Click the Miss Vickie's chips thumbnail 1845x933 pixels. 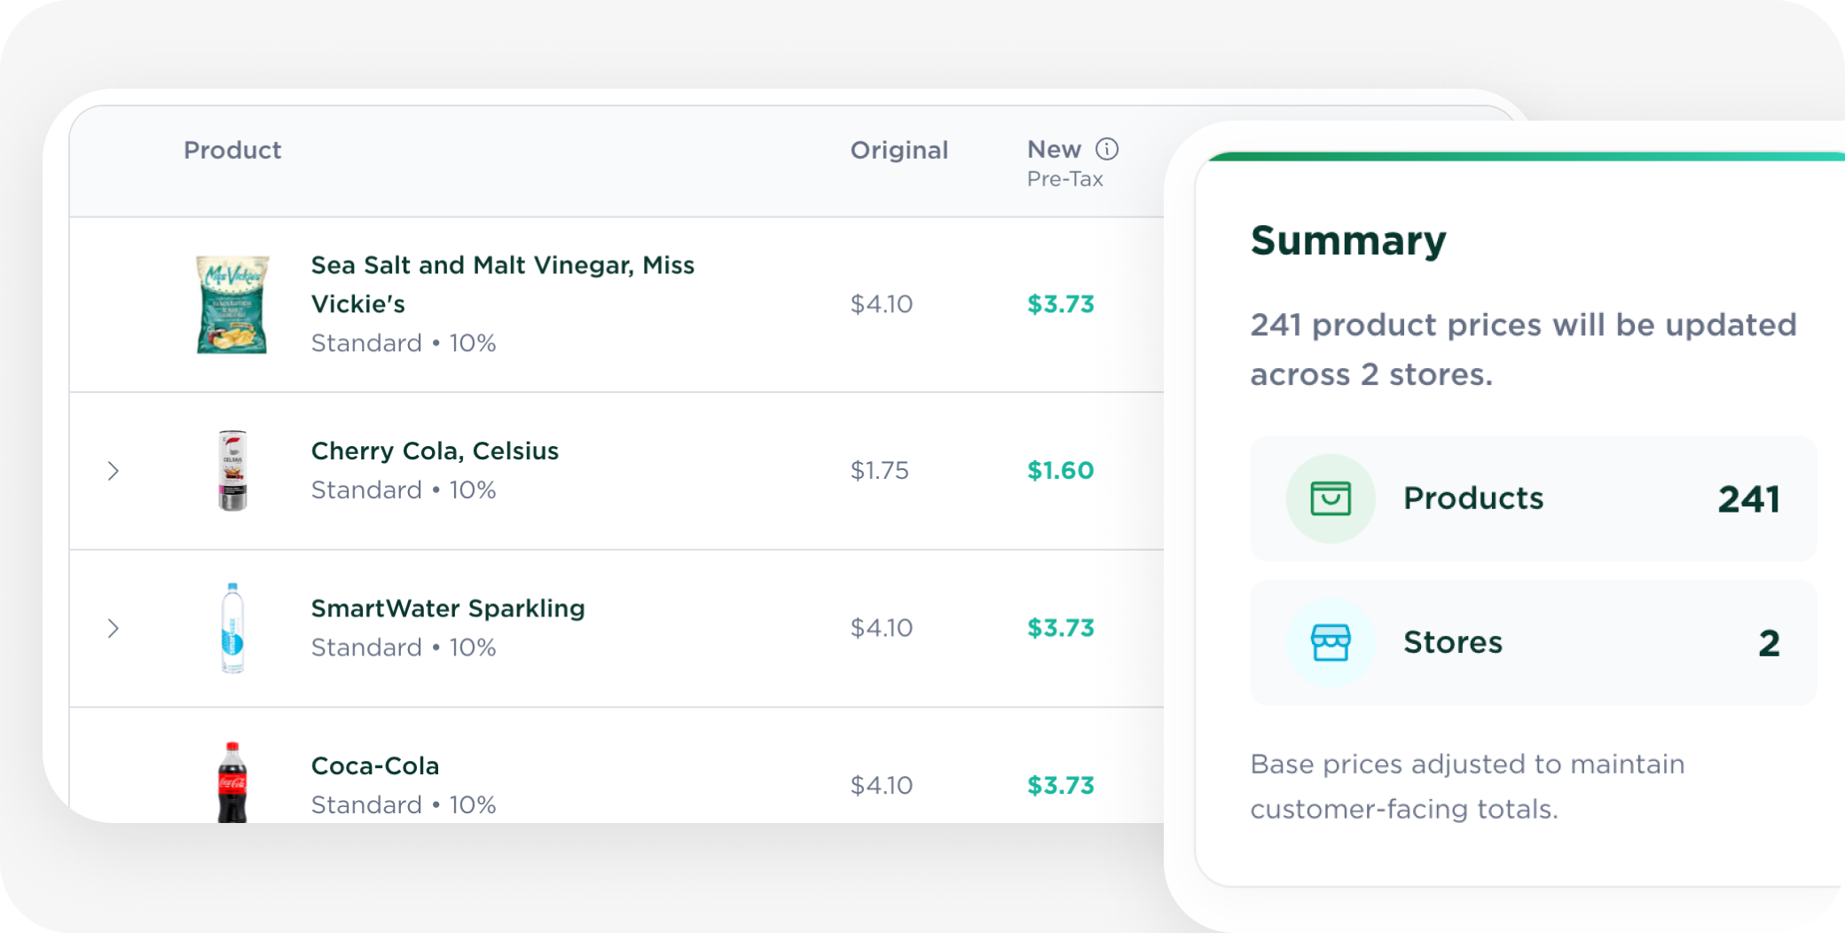[232, 304]
